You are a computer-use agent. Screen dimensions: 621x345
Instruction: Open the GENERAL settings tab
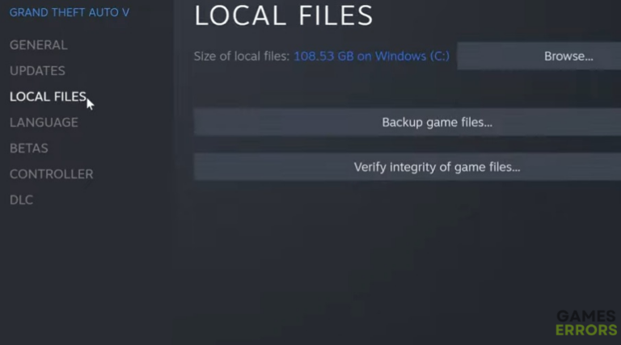point(38,45)
